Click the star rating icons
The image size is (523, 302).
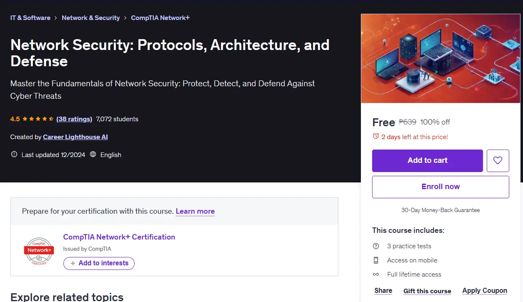click(38, 119)
